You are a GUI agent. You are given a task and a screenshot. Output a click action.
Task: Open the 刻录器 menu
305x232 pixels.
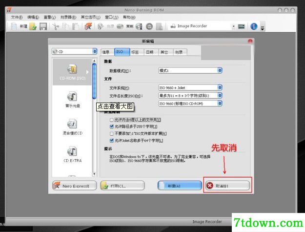[68, 17]
